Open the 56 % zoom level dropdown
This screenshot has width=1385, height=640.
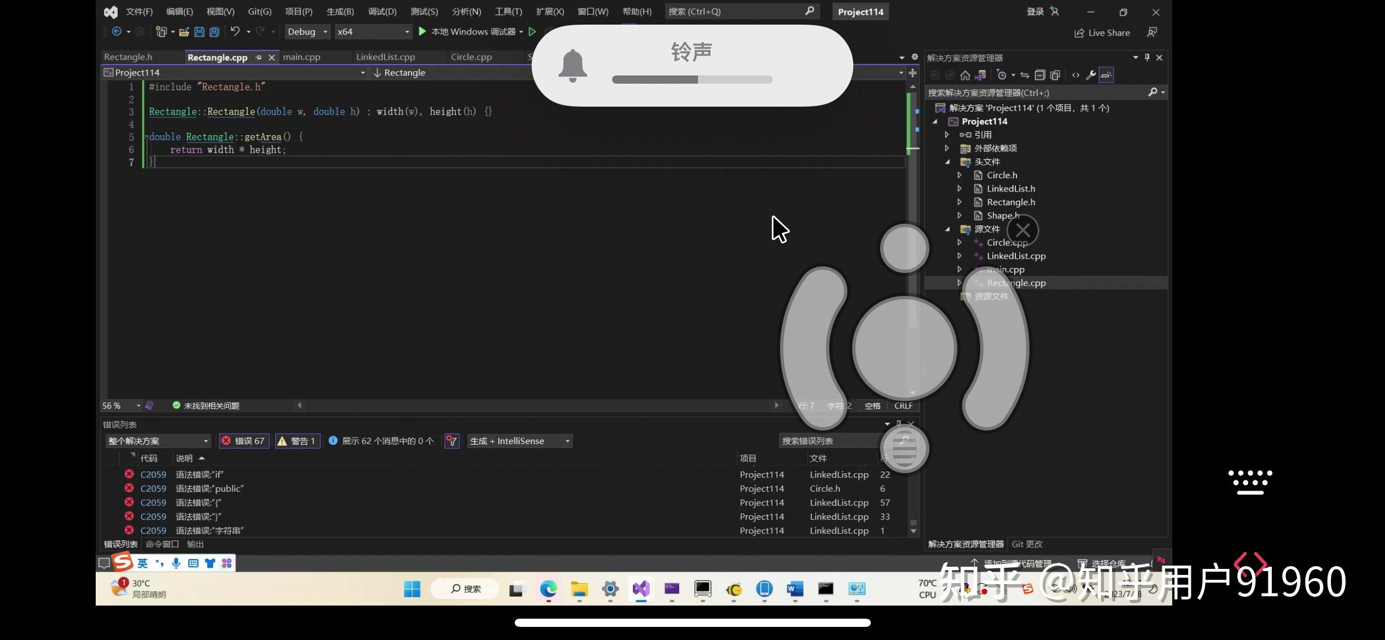[121, 406]
